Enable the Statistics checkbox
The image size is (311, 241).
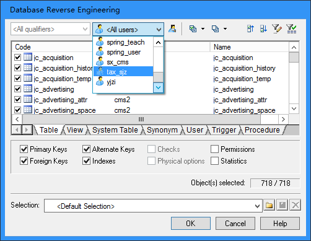[214, 161]
